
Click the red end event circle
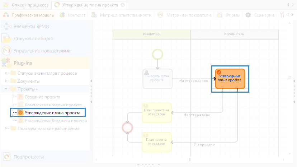click(x=128, y=127)
